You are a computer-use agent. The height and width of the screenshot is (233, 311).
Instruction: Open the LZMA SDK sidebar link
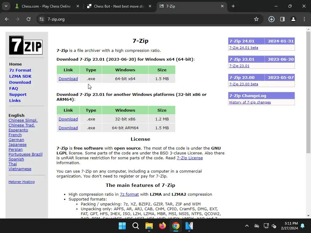(20, 76)
